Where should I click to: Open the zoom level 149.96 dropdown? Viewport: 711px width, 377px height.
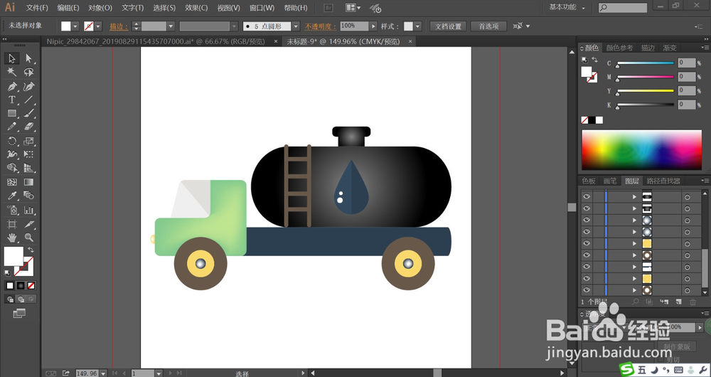click(x=103, y=373)
